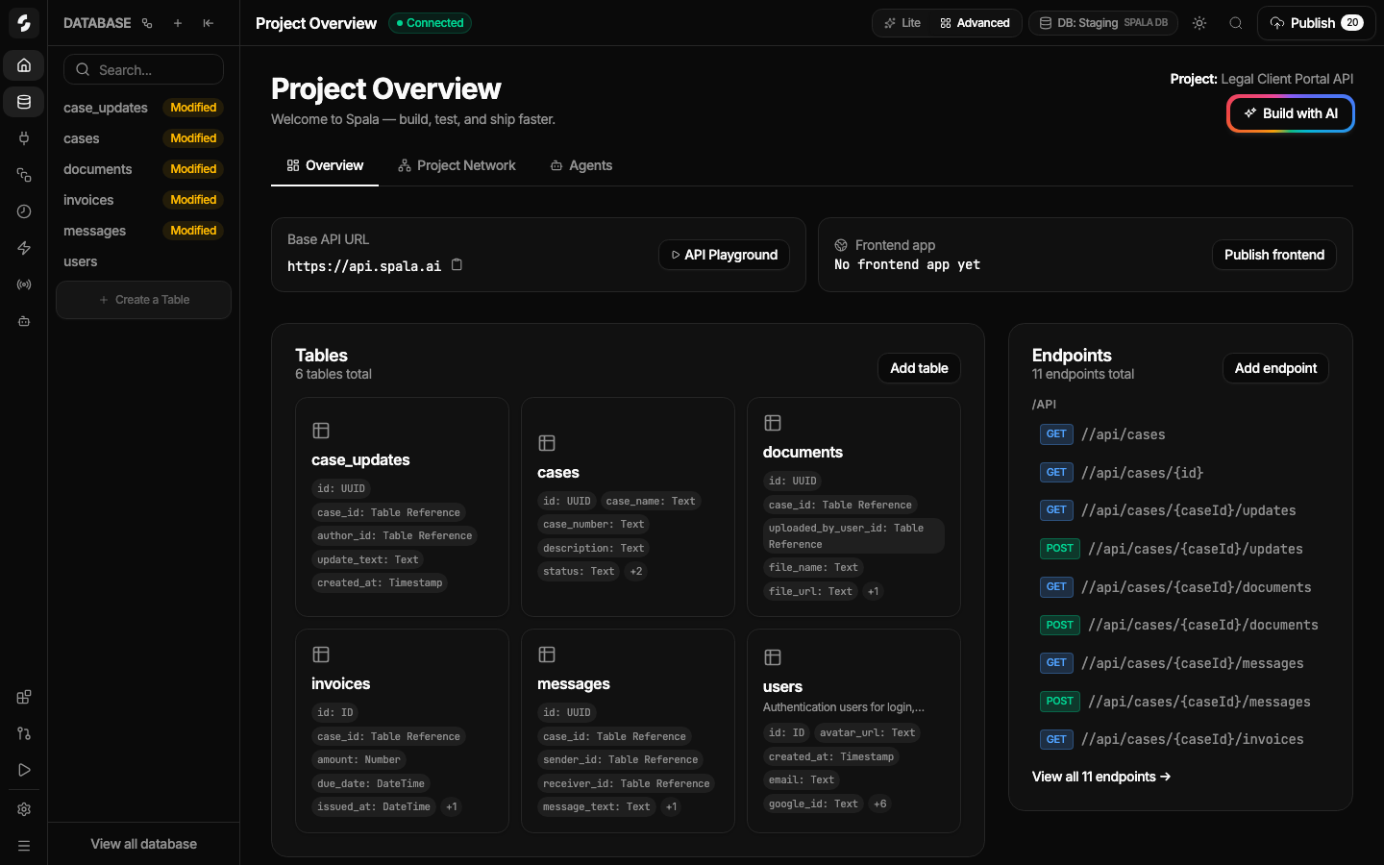Image resolution: width=1384 pixels, height=865 pixels.
Task: Collapse the database sidebar panel
Action: pyautogui.click(x=209, y=23)
